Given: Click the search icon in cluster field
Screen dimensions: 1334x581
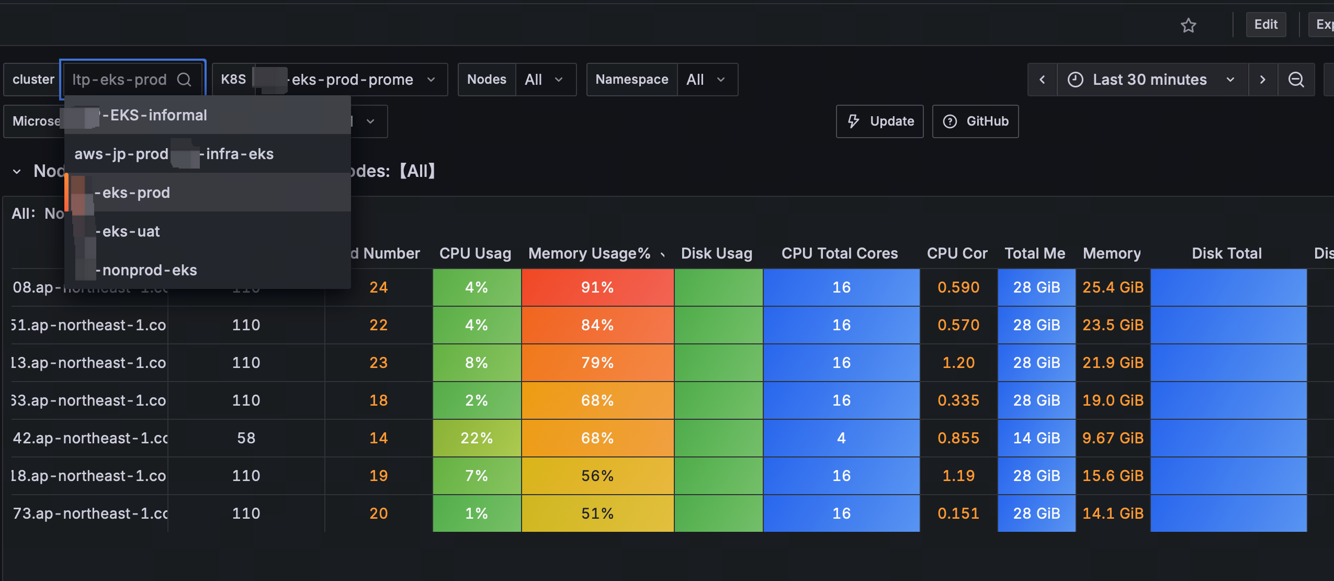Looking at the screenshot, I should 184,80.
